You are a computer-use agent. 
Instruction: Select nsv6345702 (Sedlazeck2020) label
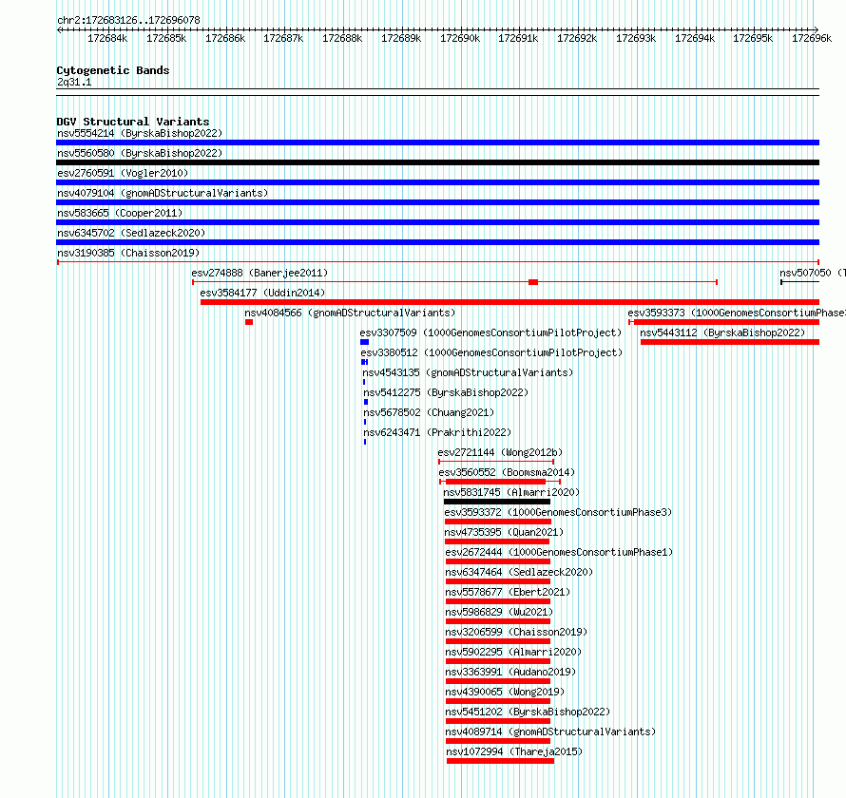(131, 233)
